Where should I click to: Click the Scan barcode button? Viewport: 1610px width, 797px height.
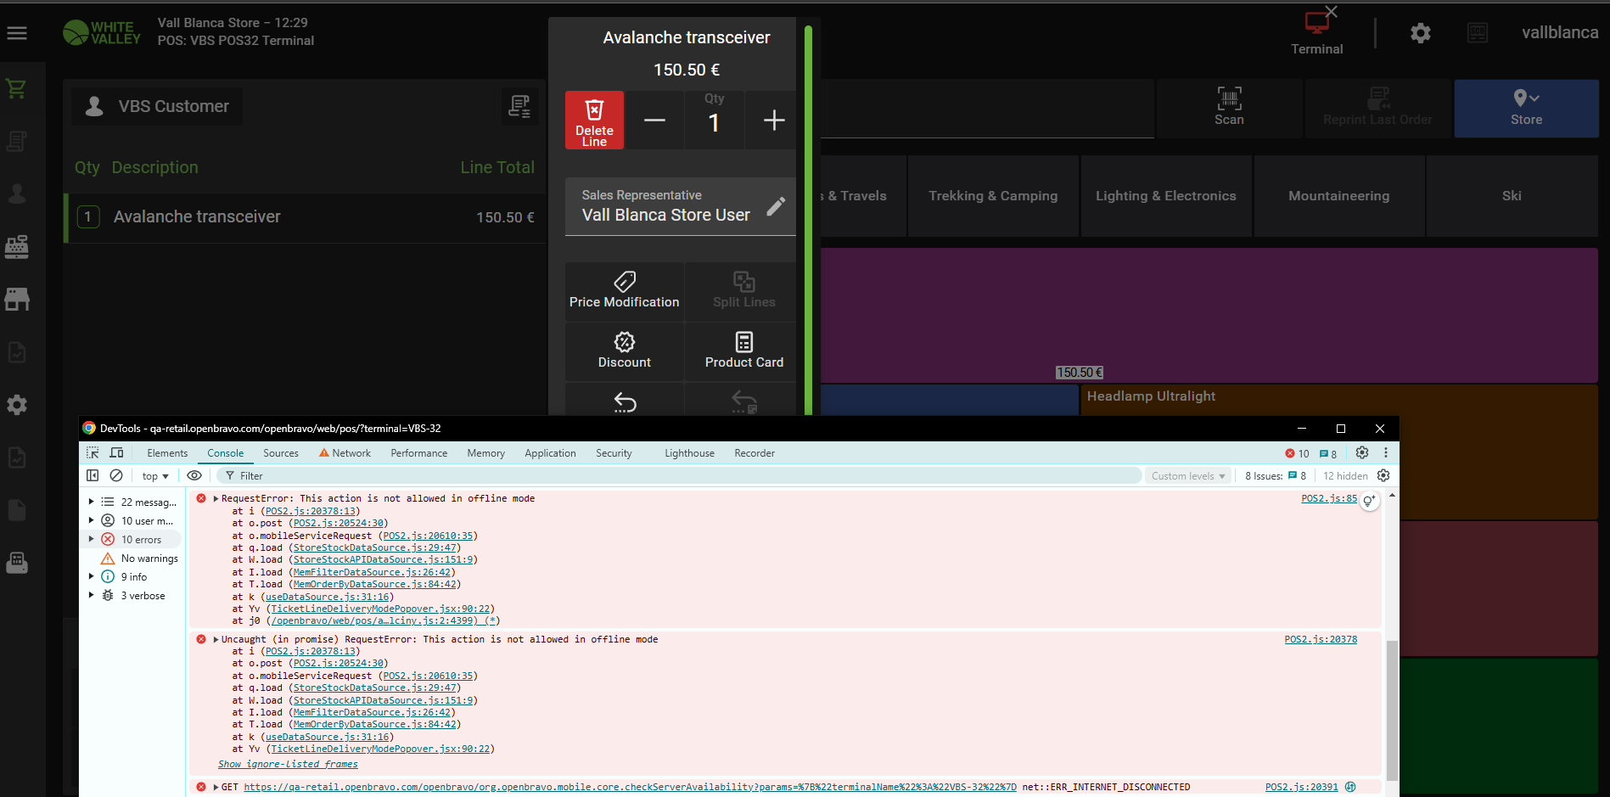tap(1229, 108)
